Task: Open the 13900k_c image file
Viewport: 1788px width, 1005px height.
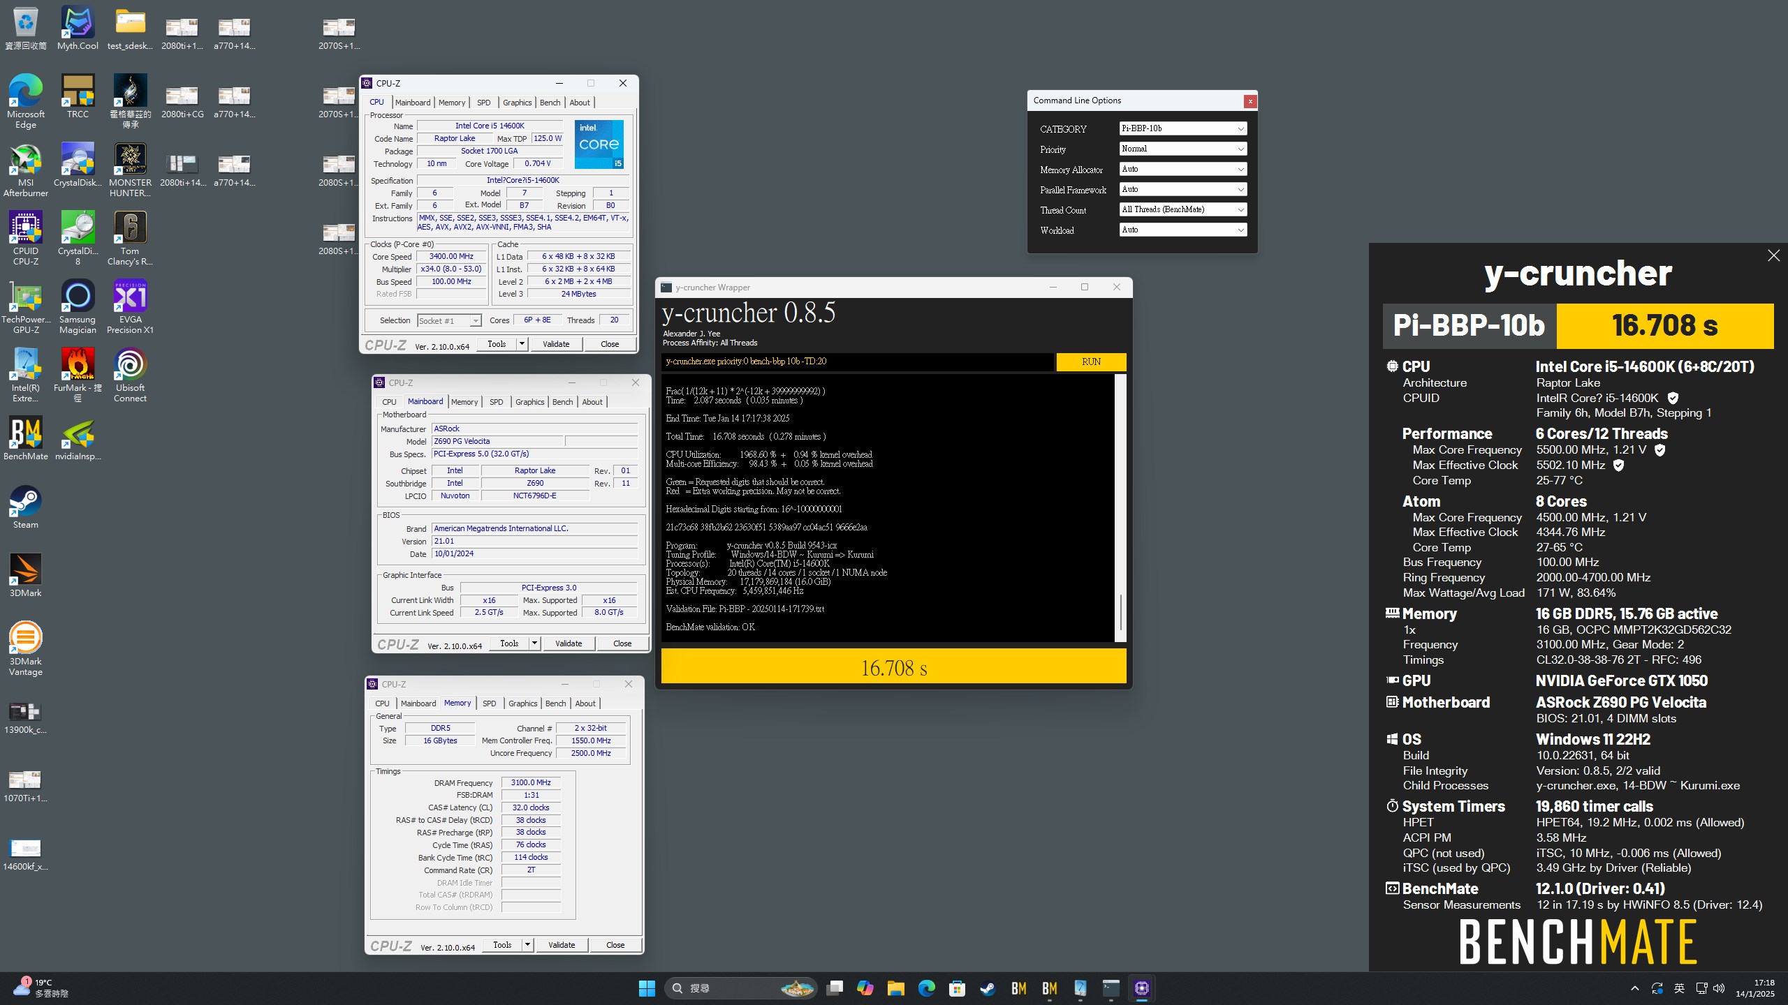Action: tap(25, 717)
